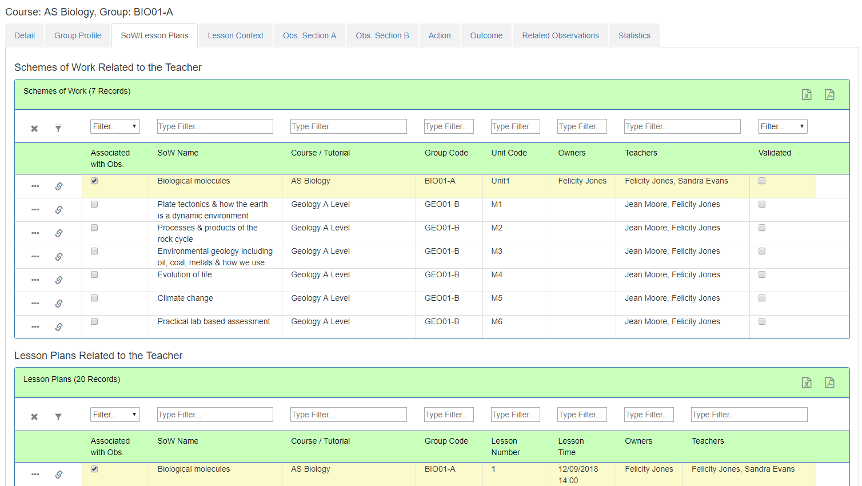Click link icon for lesson number 1 plan
This screenshot has width=862, height=486.
[x=59, y=475]
